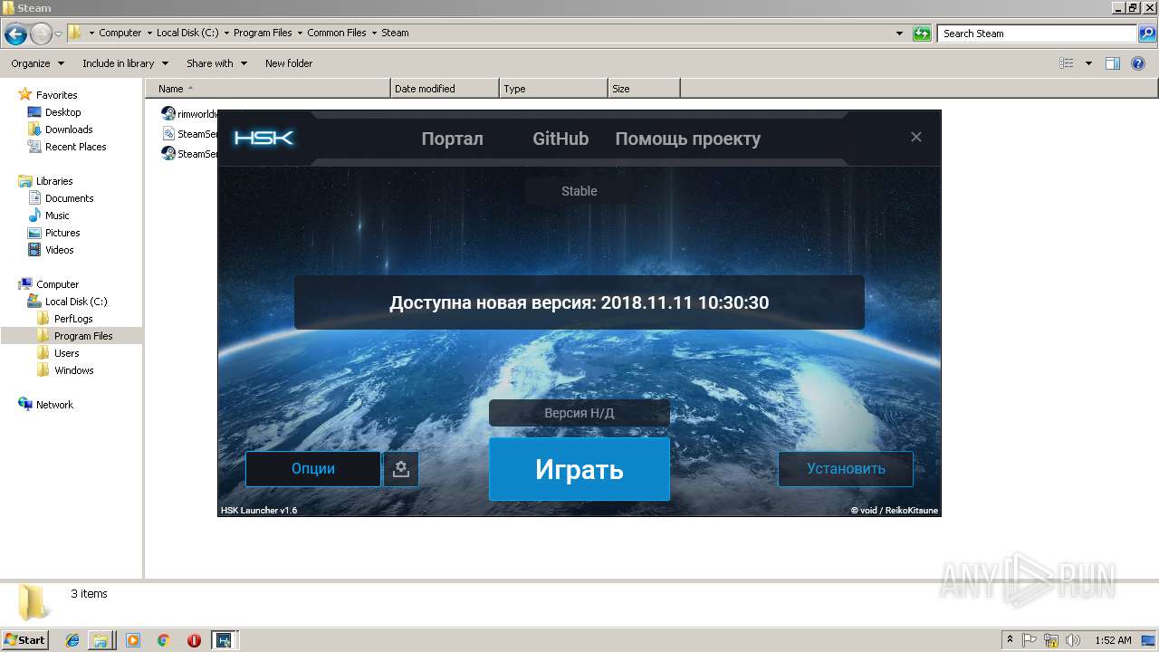Show hidden tray icons arrow

1011,639
